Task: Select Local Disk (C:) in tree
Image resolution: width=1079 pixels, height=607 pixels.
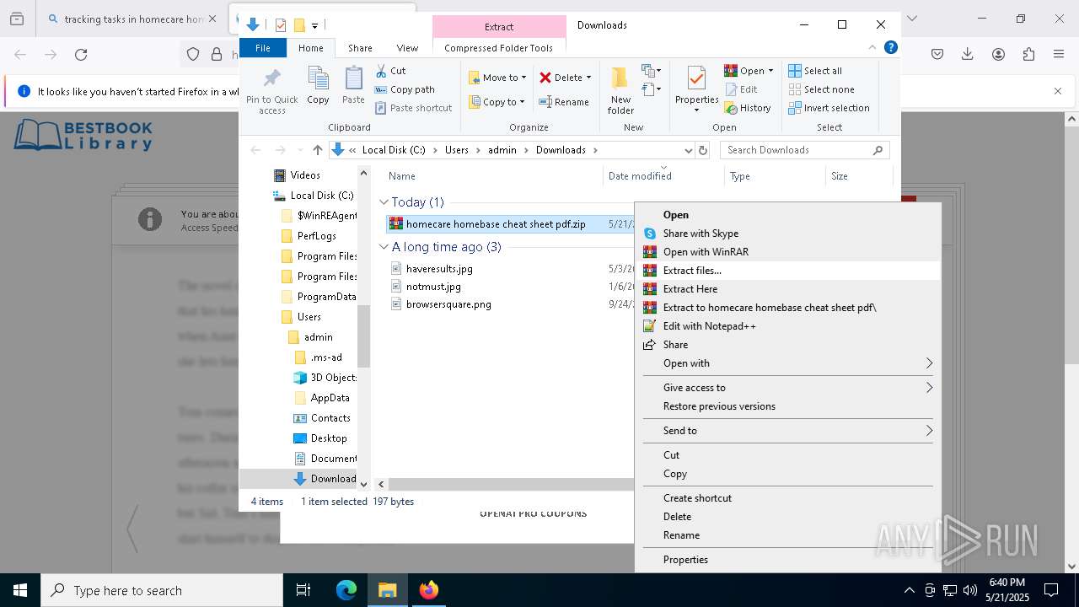Action: point(322,196)
